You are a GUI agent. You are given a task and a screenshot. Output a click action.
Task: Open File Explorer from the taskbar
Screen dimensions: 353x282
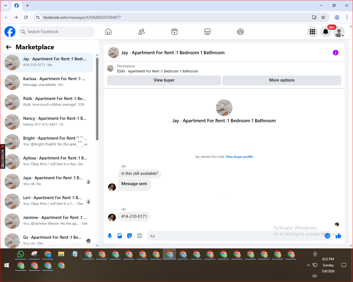[x=61, y=254]
